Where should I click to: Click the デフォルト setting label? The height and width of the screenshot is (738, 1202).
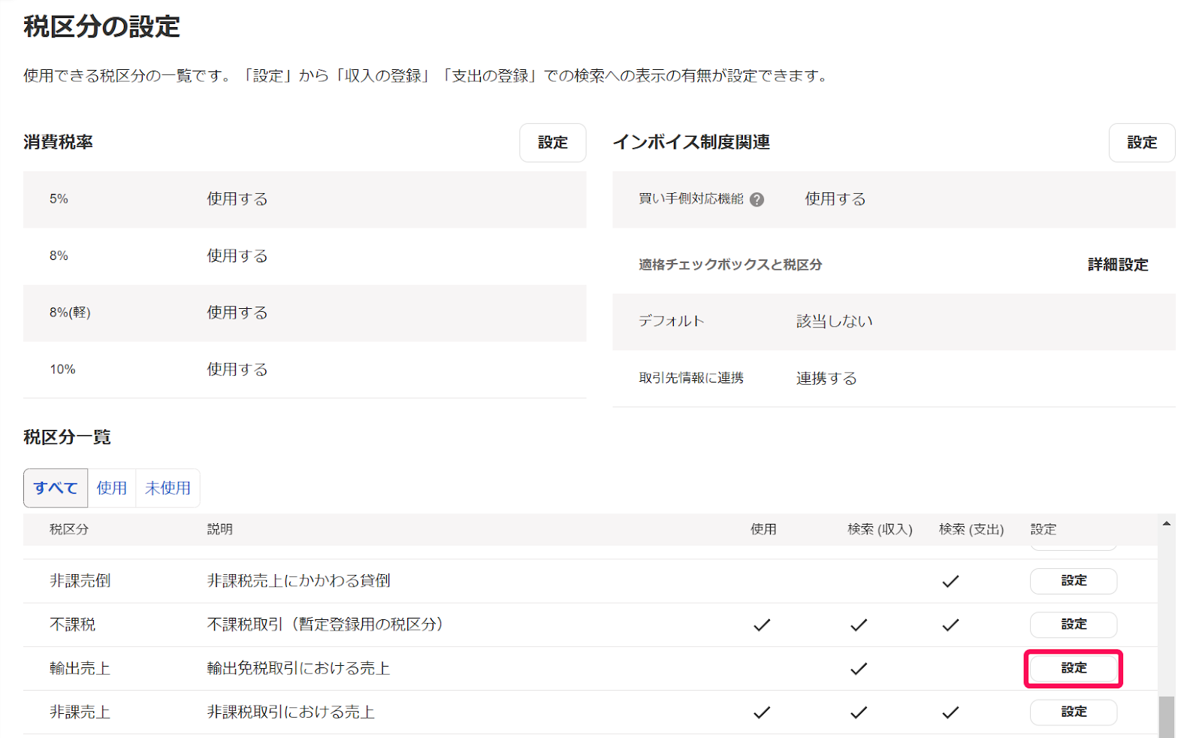coord(671,322)
